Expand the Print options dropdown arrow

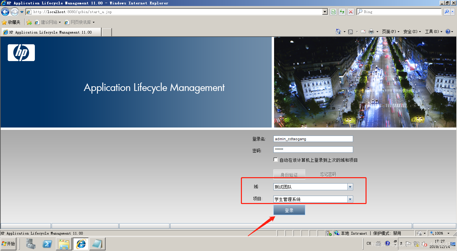377,32
